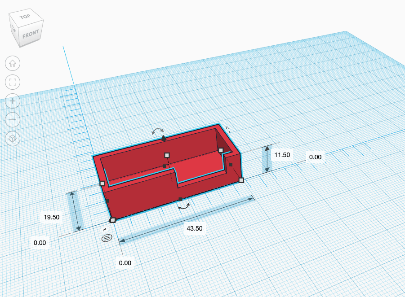Click the Home view icon
This screenshot has width=405, height=297.
[x=12, y=63]
